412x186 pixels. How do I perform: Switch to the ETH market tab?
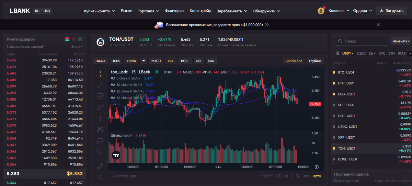391,54
